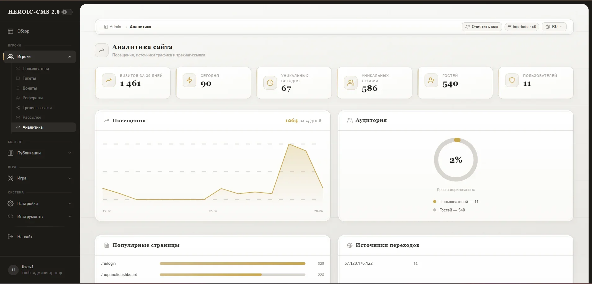Collapse the Игроки section chevron

(70, 57)
